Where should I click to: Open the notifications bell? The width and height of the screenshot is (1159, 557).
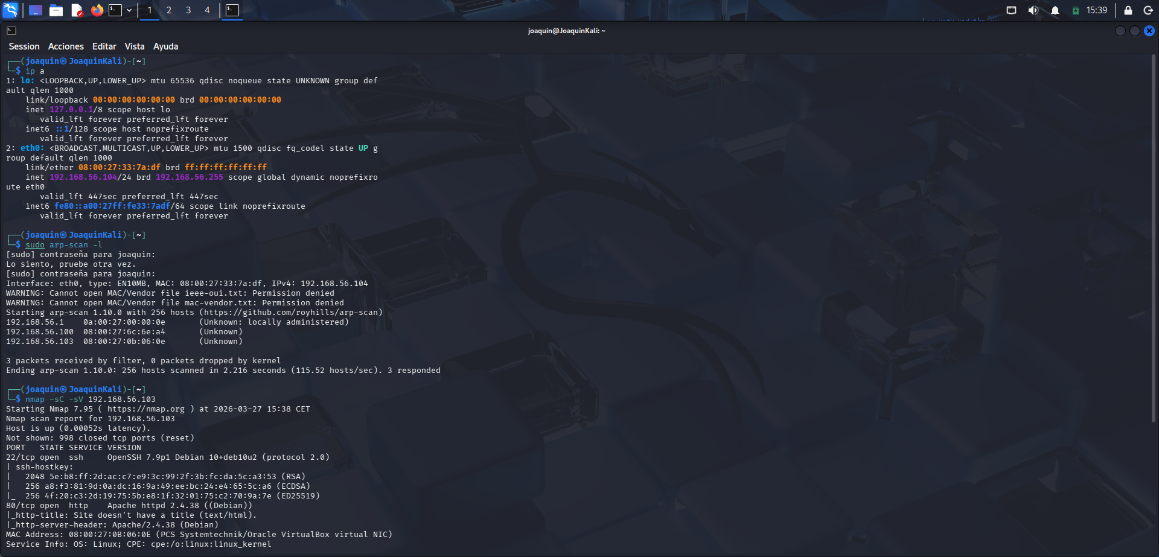tap(1055, 10)
